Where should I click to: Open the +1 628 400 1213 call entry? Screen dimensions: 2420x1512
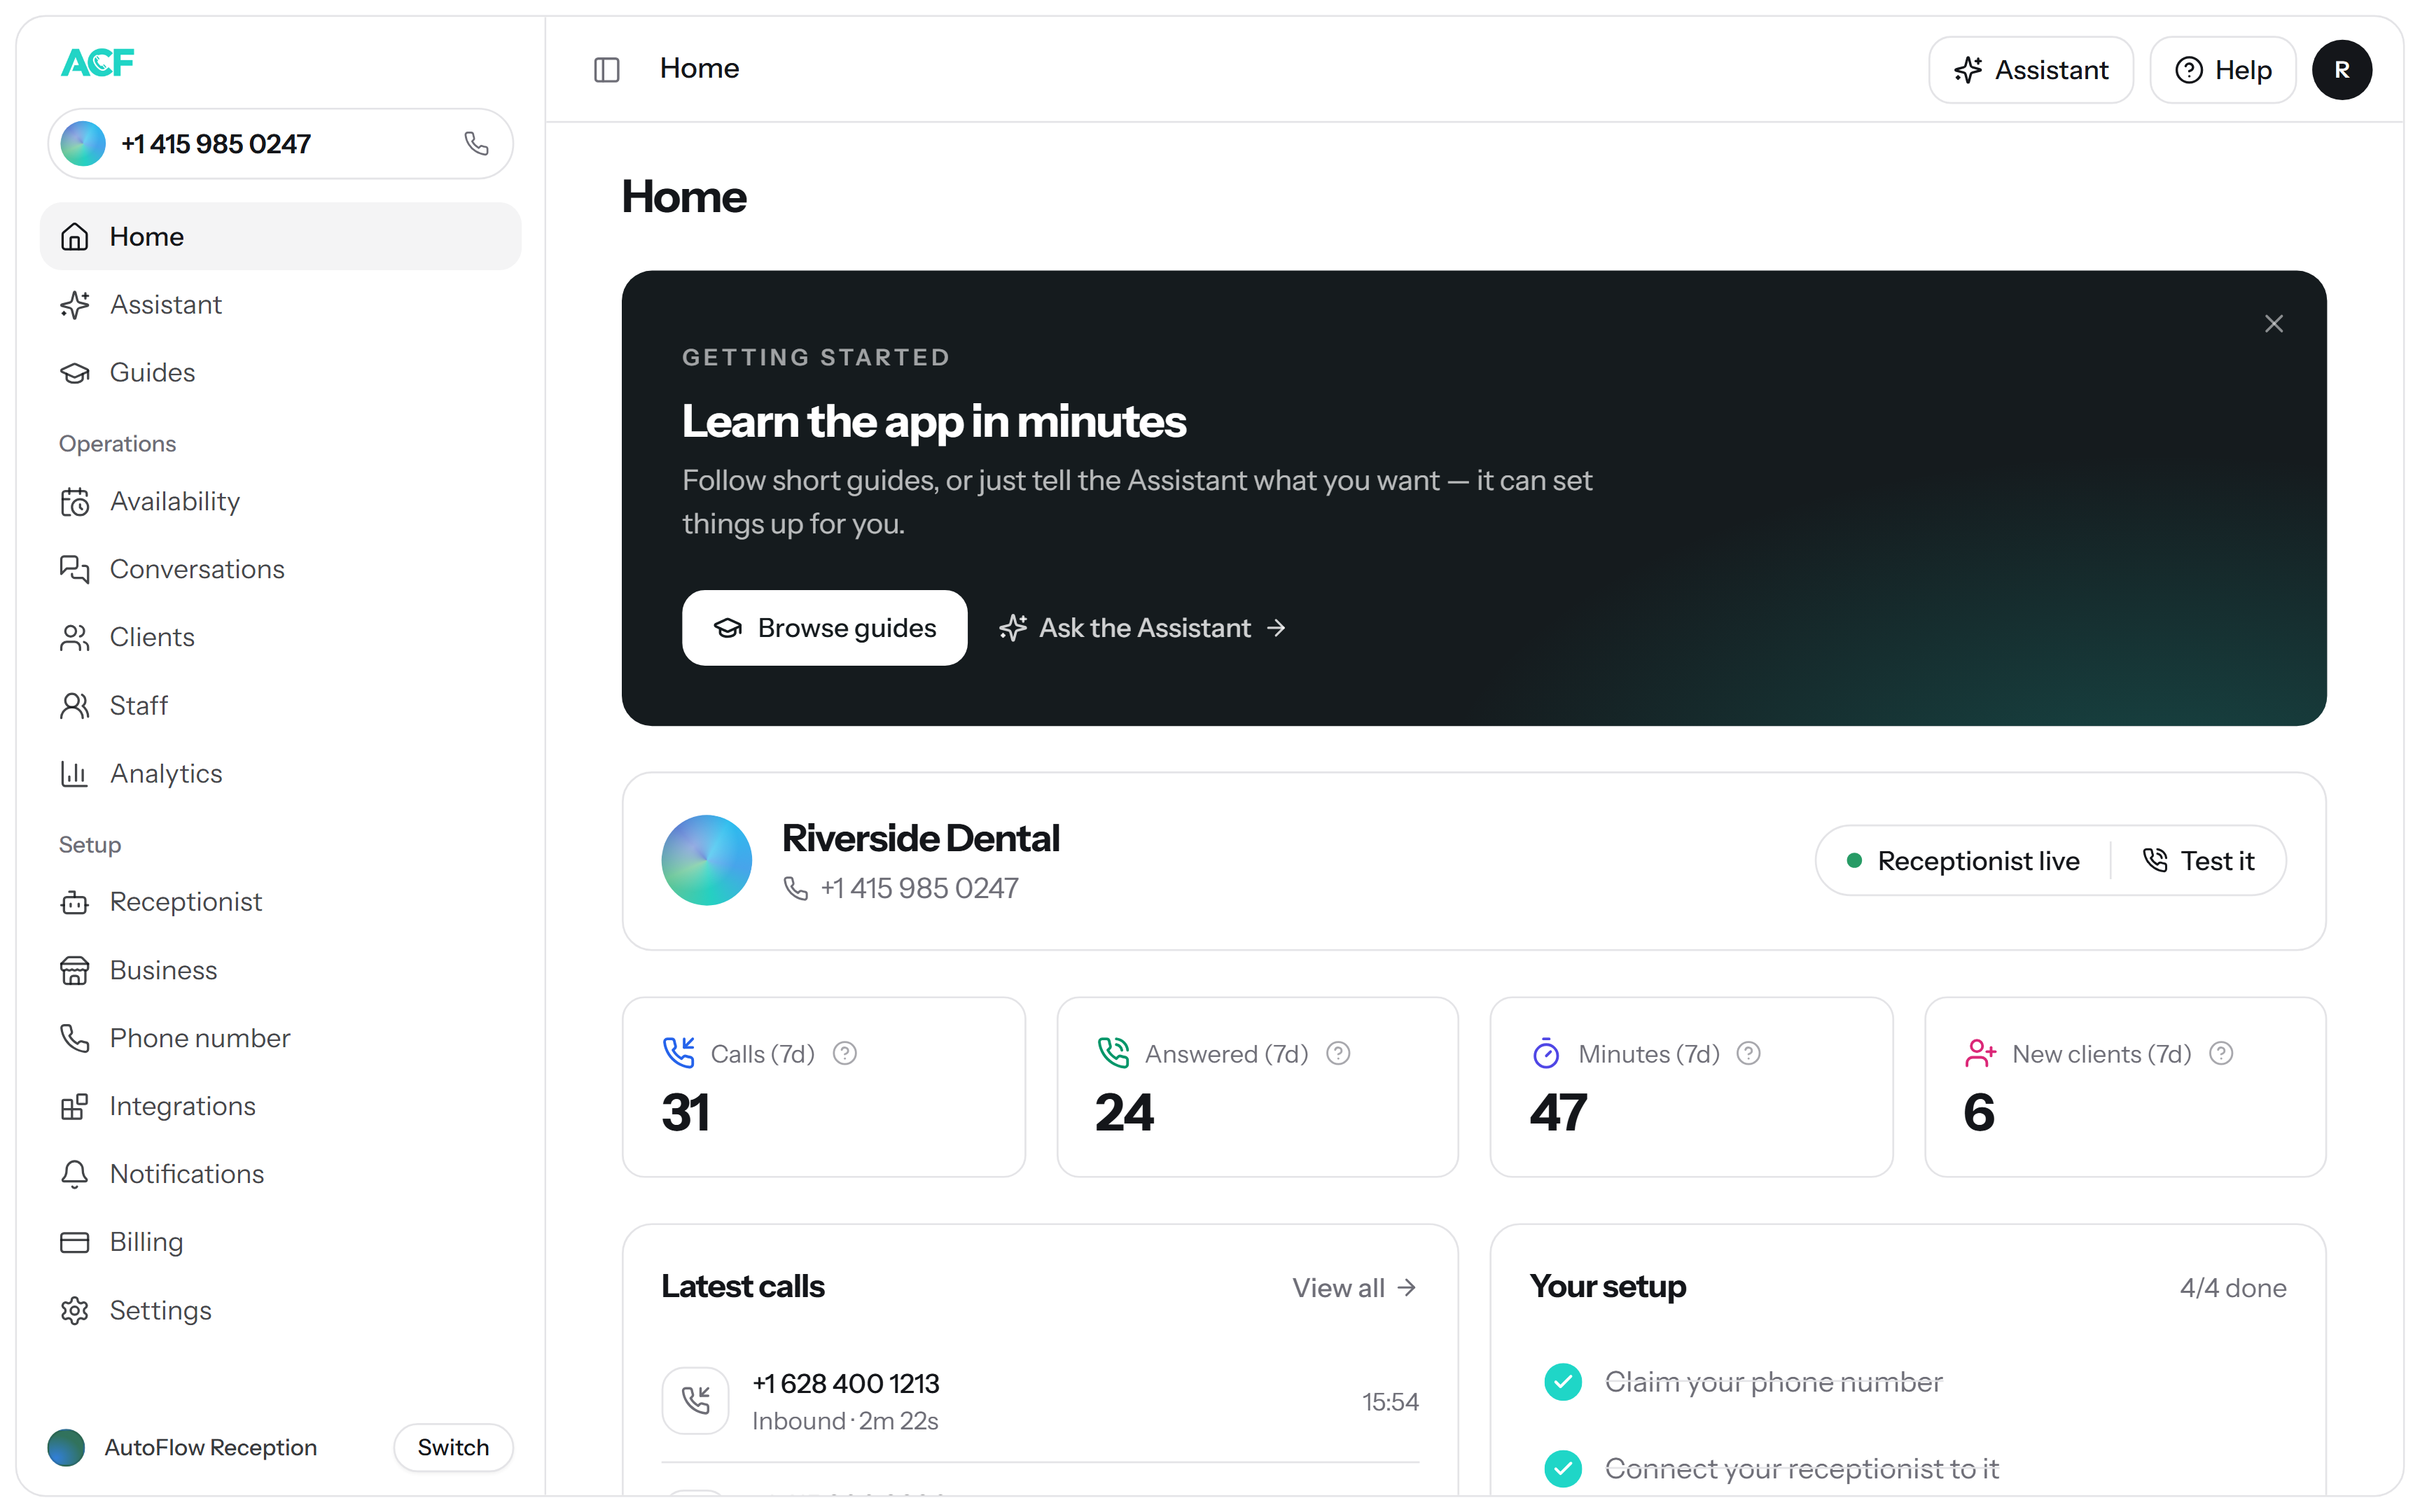[1040, 1401]
